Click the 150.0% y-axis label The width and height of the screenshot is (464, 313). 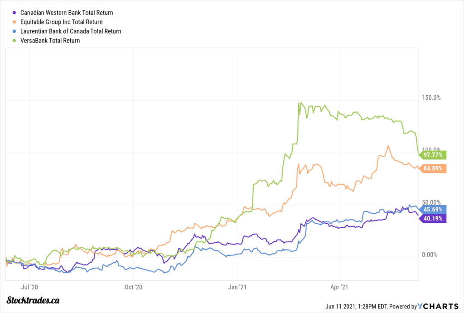coord(431,97)
